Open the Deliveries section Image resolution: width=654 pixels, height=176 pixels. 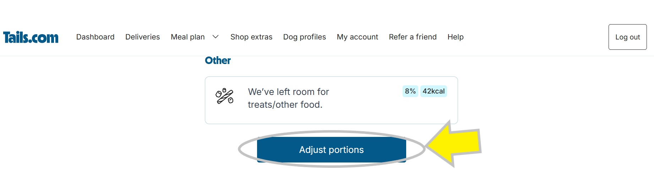click(142, 37)
